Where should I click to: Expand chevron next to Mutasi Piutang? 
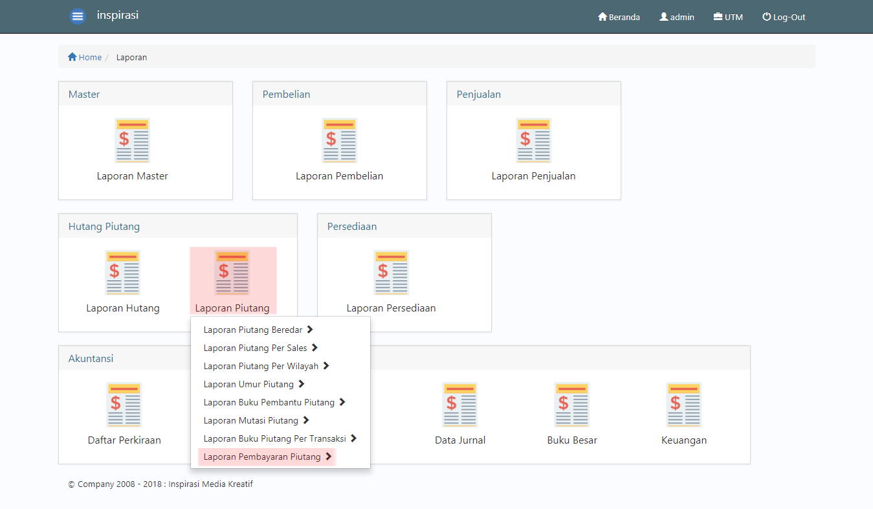click(305, 420)
